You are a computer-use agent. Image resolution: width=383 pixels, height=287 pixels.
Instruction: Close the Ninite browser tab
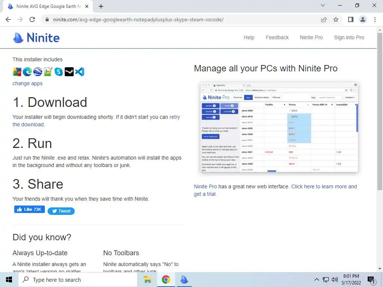pos(87,6)
